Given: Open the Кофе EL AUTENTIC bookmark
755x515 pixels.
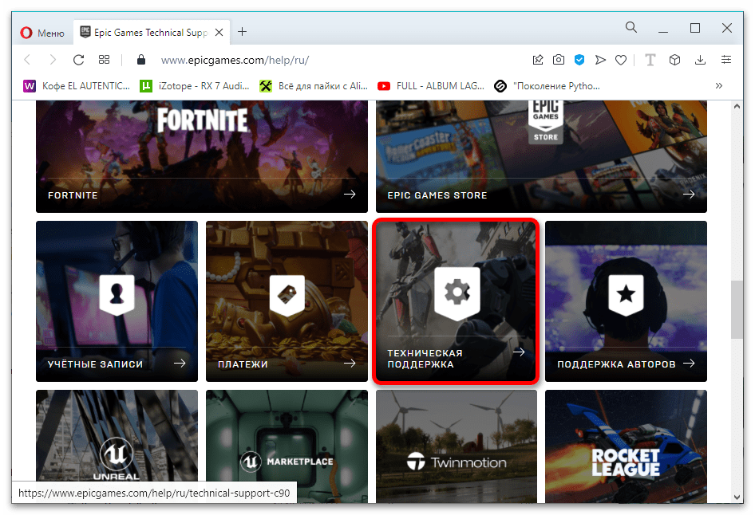Looking at the screenshot, I should (77, 86).
